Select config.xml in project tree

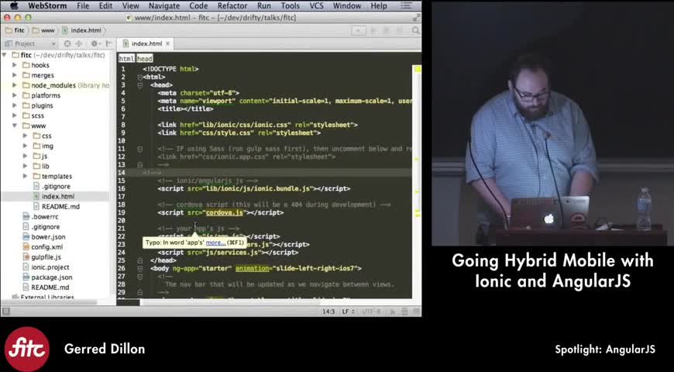(46, 247)
